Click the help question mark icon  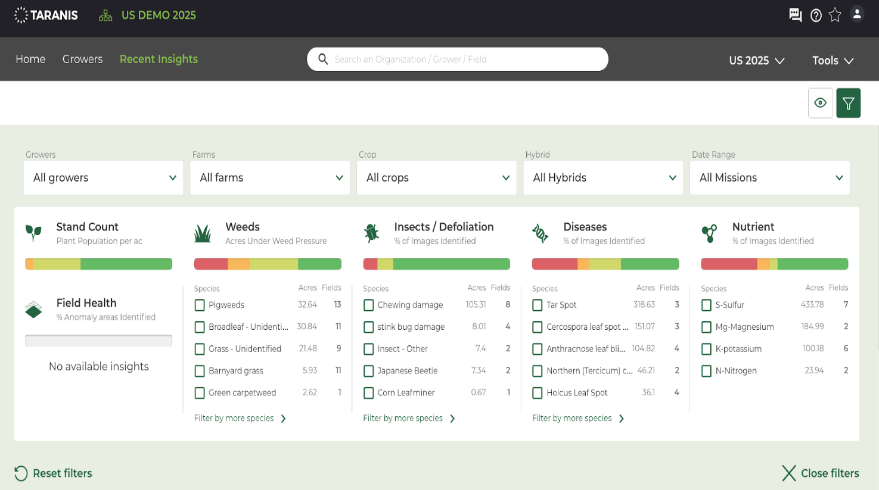point(816,15)
